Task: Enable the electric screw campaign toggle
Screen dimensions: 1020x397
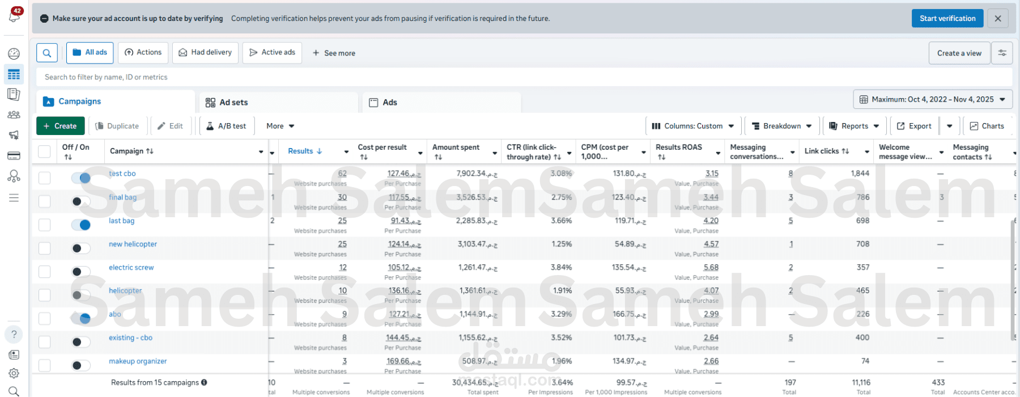Action: 81,272
